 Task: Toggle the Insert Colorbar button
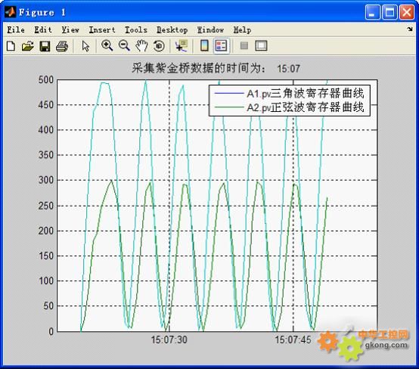[x=204, y=45]
